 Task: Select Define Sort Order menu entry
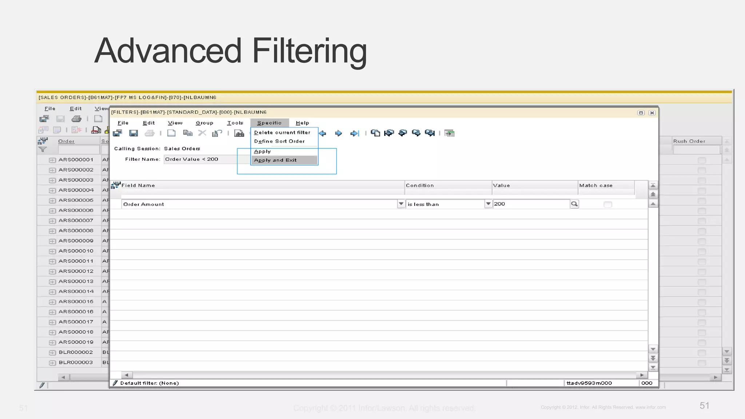point(279,141)
